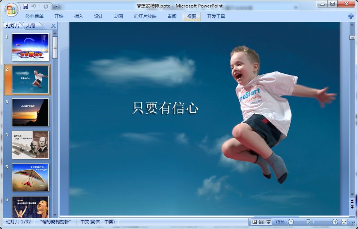Switch to Slide Sorter view
Image resolution: width=358 pixels, height=229 pixels.
pos(262,222)
